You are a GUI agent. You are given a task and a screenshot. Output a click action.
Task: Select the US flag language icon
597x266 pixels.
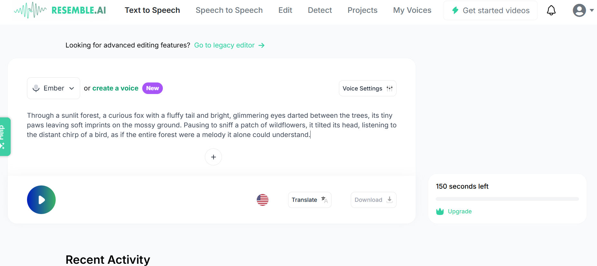coord(263,200)
